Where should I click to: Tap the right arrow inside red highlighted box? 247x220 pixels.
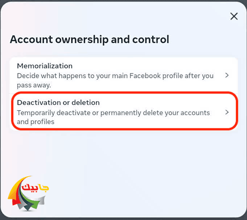(x=227, y=112)
